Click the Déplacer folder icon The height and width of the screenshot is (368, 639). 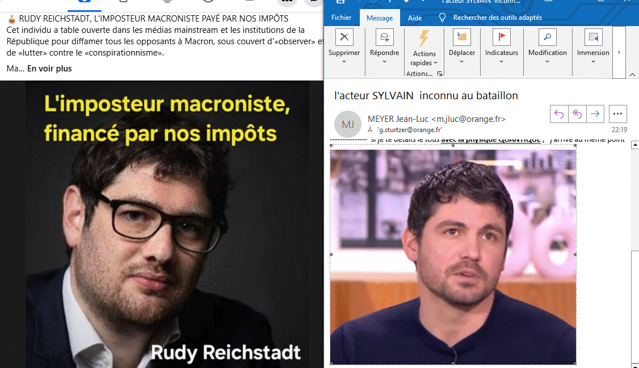(461, 37)
